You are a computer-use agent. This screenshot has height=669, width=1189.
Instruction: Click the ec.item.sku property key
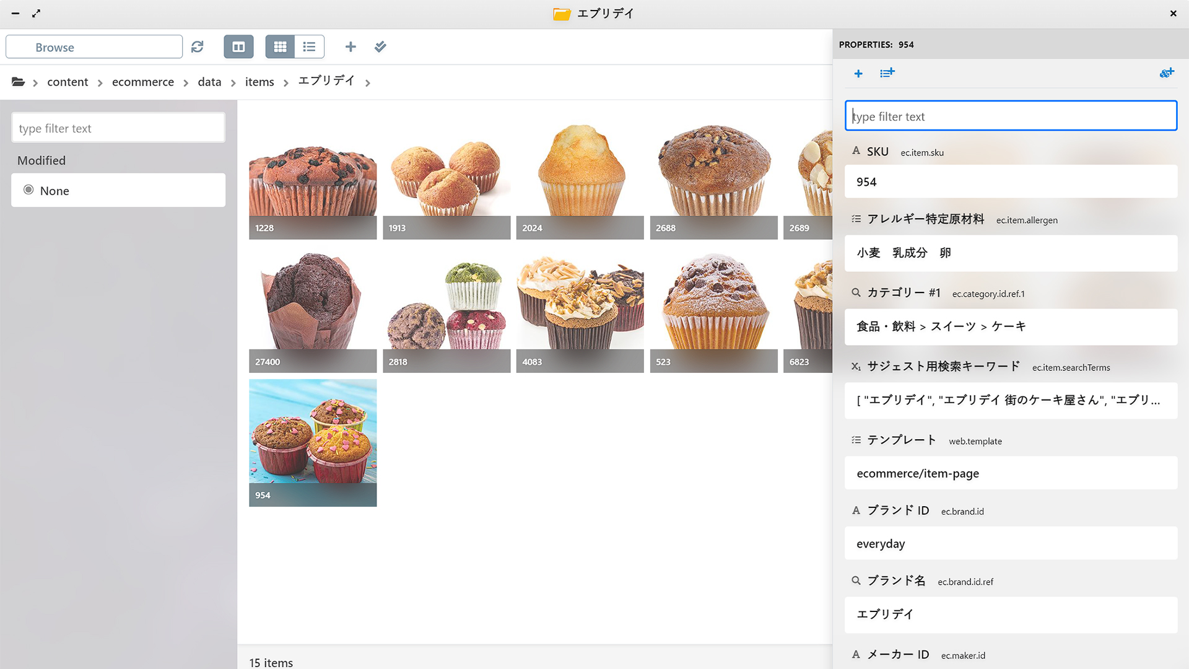coord(922,152)
